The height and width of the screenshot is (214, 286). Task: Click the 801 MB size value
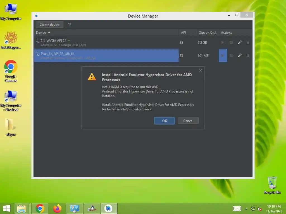click(203, 55)
